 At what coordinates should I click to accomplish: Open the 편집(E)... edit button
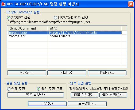pos(107,73)
